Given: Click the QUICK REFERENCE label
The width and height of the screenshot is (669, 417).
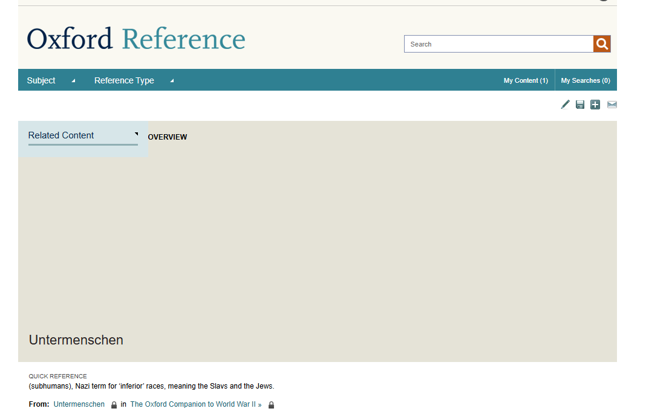Looking at the screenshot, I should point(57,376).
